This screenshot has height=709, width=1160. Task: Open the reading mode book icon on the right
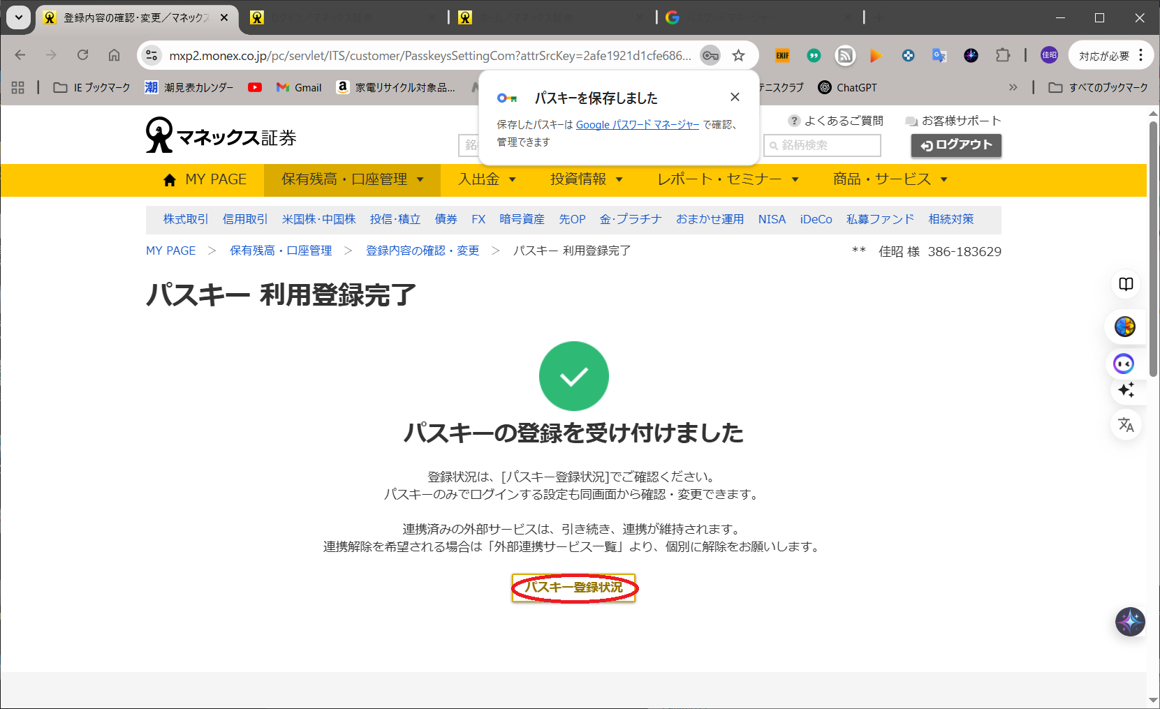(x=1126, y=284)
